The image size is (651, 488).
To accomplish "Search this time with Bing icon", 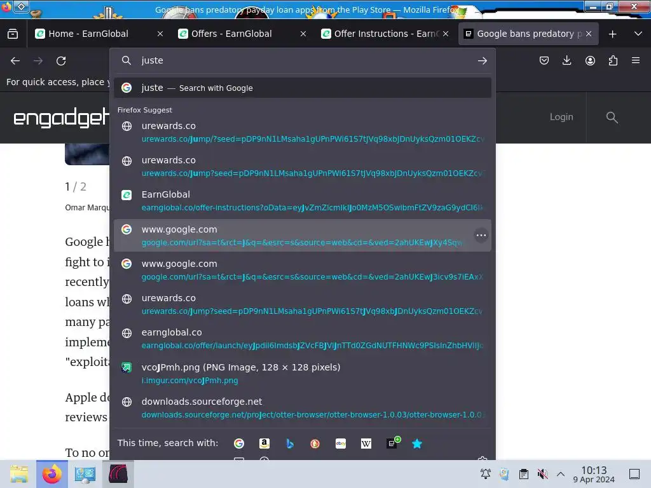I will 290,444.
